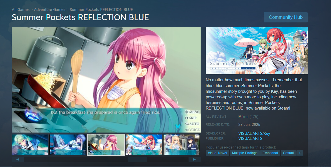The width and height of the screenshot is (331, 167).
Task: Open Adventure Games breadcrumb link
Action: pos(50,10)
